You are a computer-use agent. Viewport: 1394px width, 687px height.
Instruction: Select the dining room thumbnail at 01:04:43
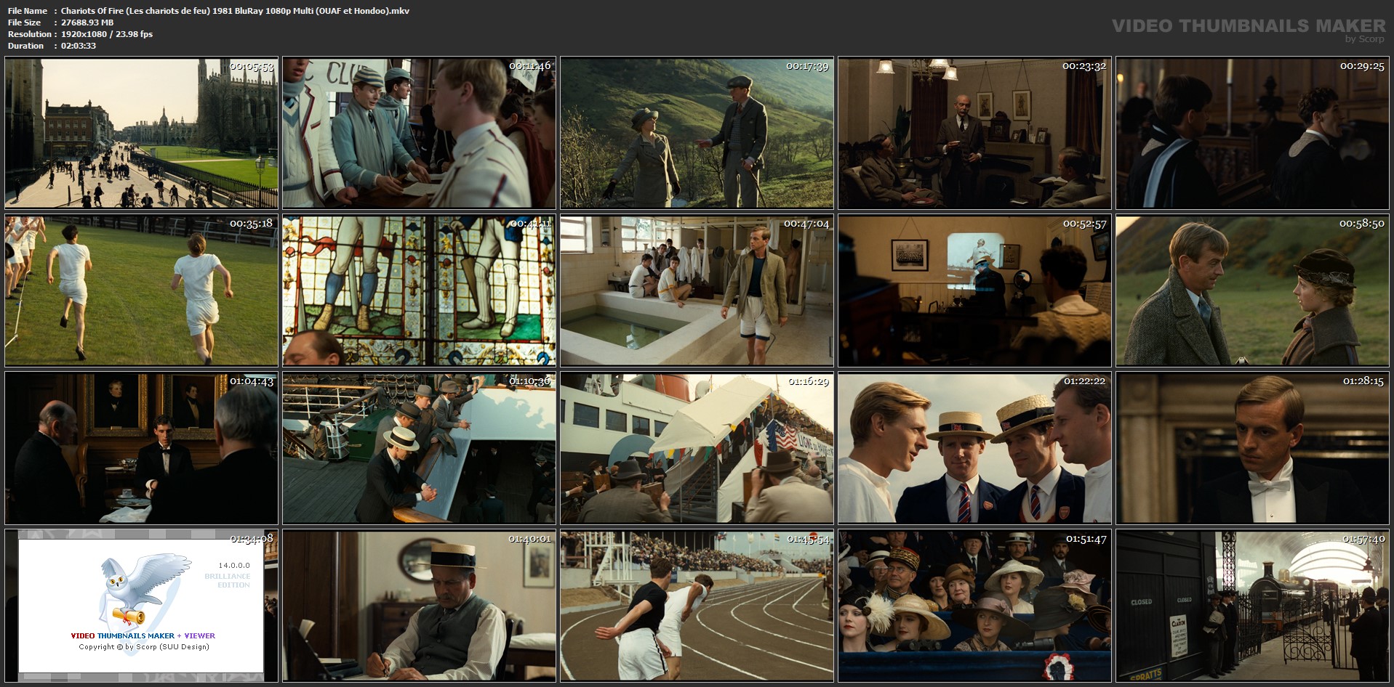click(x=142, y=449)
